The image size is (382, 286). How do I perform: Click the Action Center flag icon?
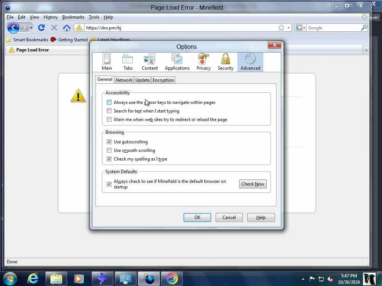pyautogui.click(x=312, y=279)
